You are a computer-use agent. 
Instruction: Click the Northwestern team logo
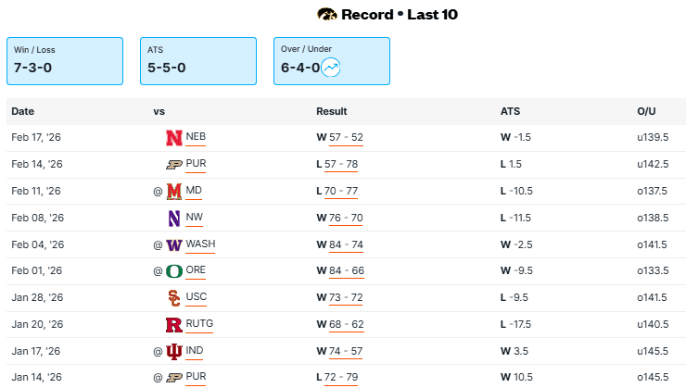coord(173,219)
